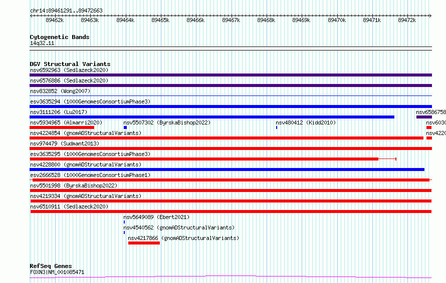Select the short red nsv5934965 bar

click(x=62, y=127)
